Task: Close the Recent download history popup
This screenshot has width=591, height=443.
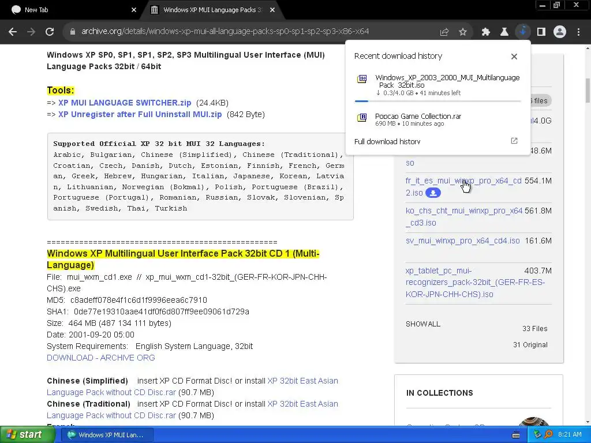Action: [x=514, y=57]
